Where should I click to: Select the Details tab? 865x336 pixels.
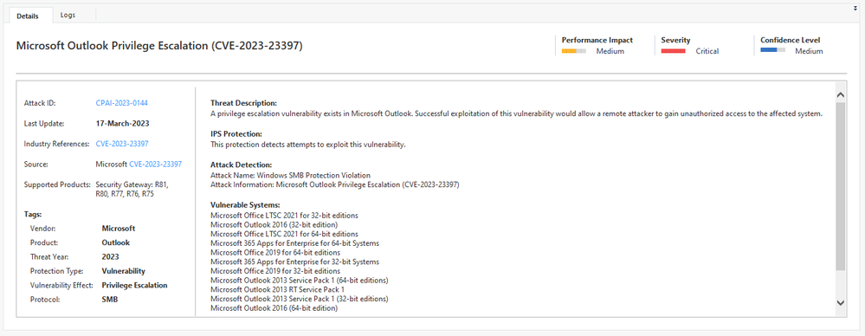pyautogui.click(x=28, y=16)
